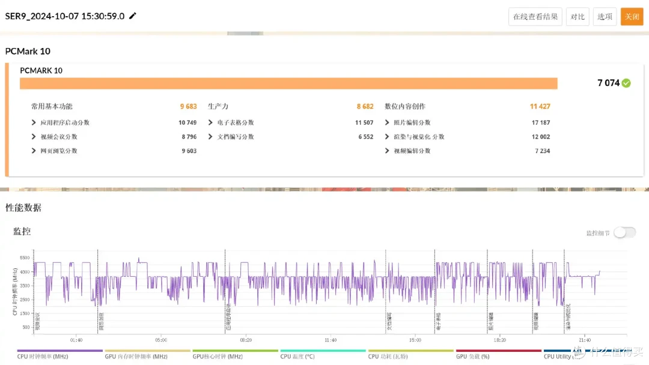Click the score value 17 187
Screen dimensions: 649x365
[x=541, y=122]
